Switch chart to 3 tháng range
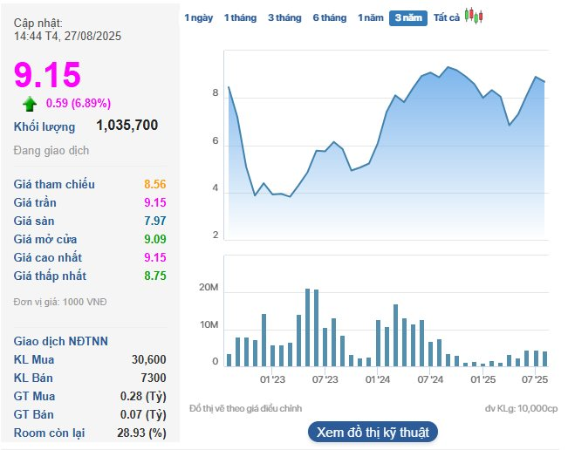This screenshot has width=568, height=450. 284,17
